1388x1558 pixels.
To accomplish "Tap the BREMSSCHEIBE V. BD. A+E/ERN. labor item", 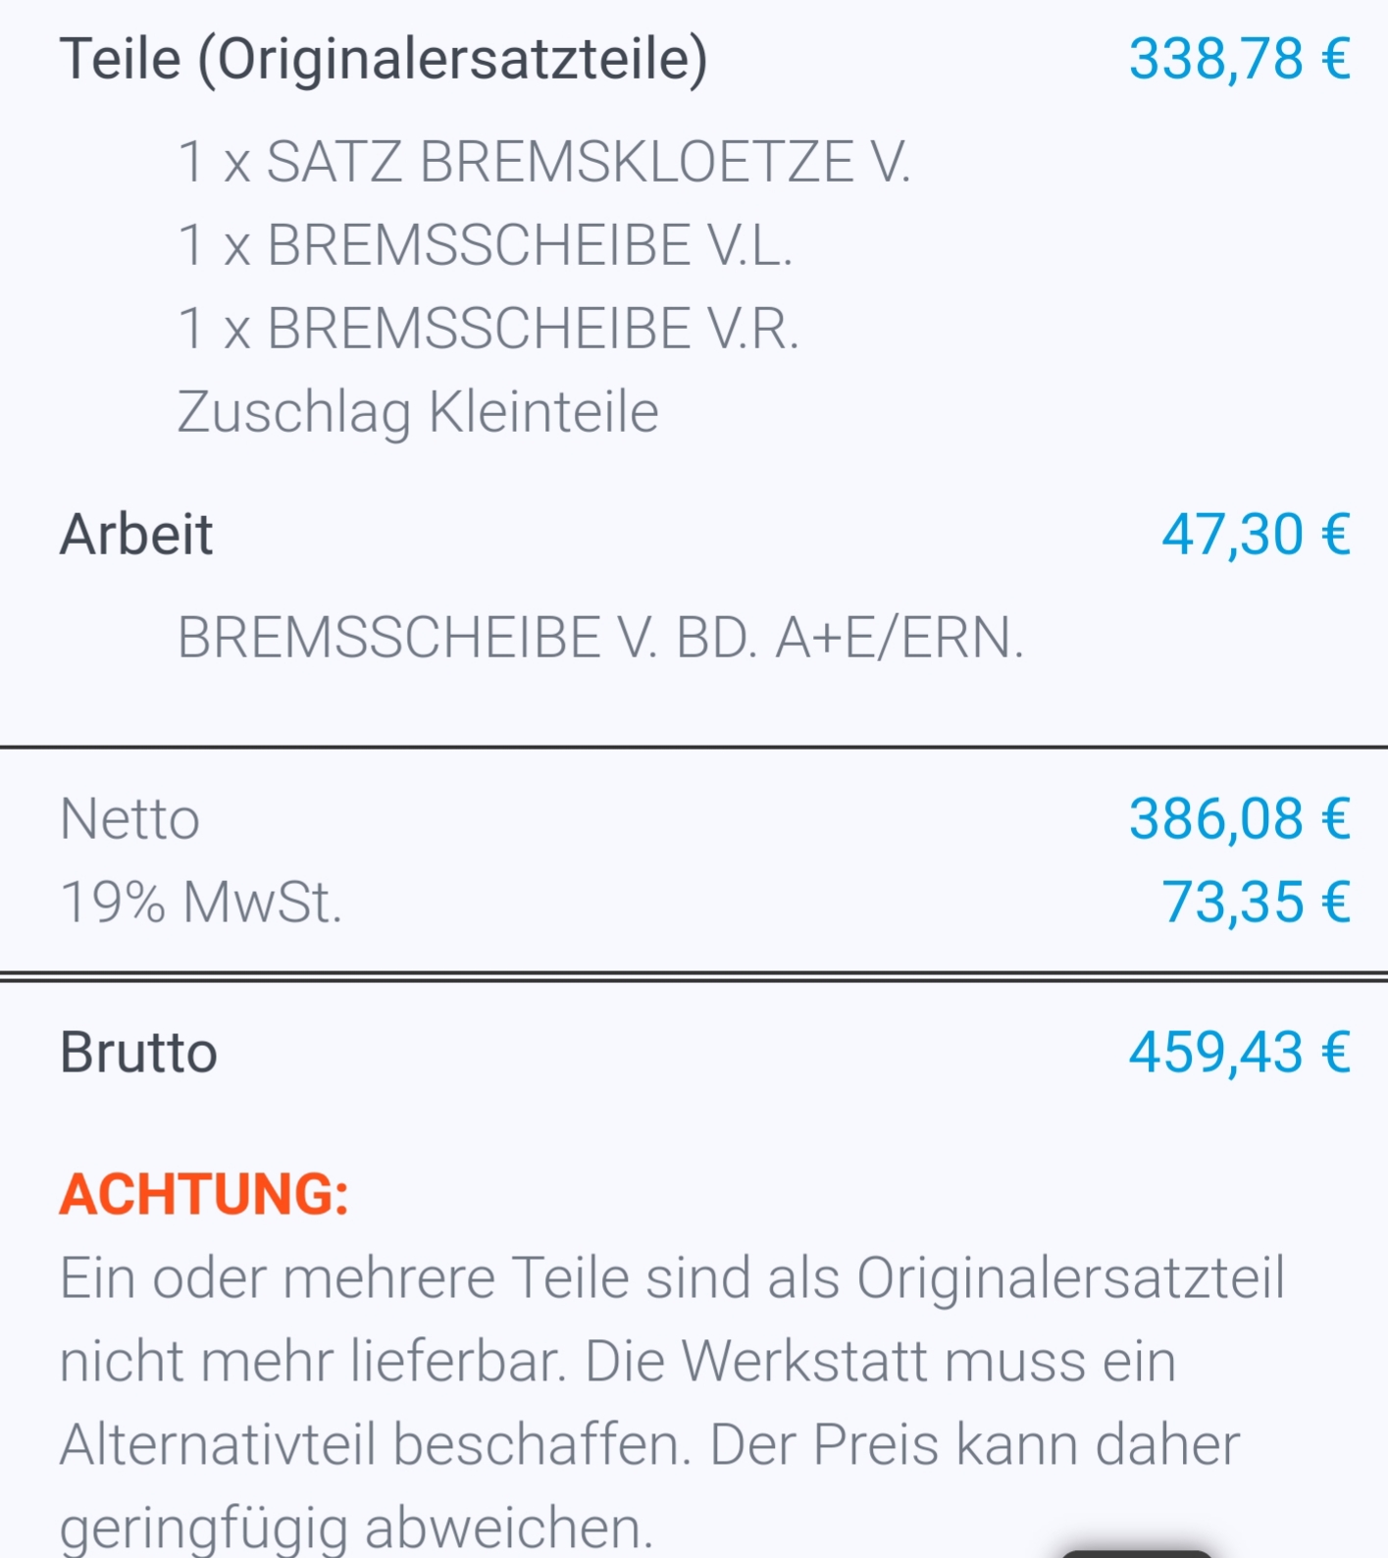I will [x=600, y=639].
